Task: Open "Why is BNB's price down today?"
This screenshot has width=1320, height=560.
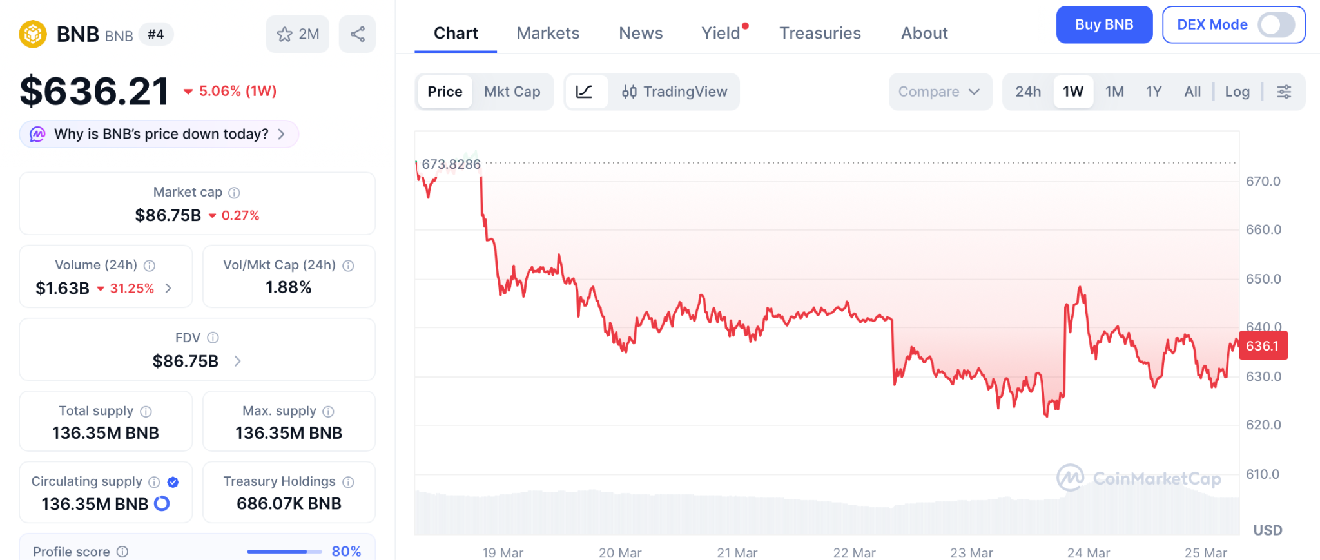Action: (x=159, y=134)
